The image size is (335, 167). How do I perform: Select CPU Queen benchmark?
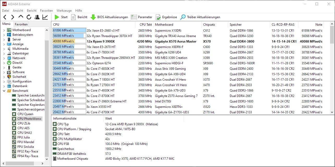25,114
